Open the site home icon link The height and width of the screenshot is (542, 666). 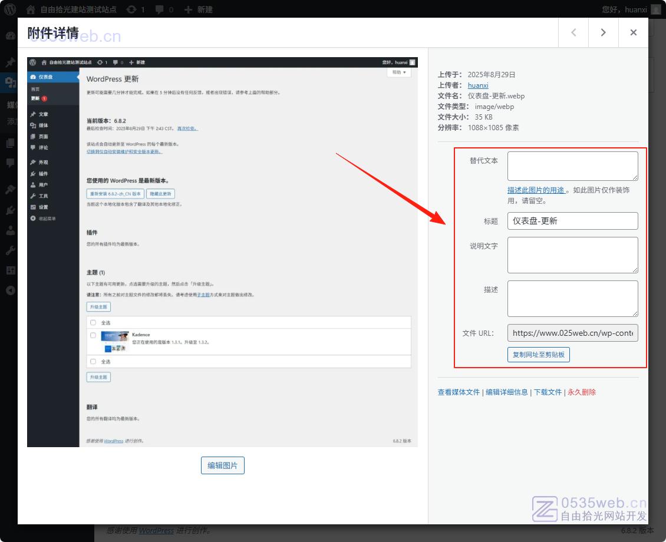tap(31, 9)
